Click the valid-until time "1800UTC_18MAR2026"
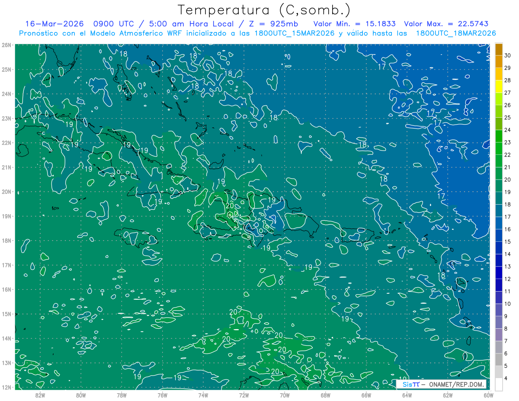 click(x=456, y=33)
